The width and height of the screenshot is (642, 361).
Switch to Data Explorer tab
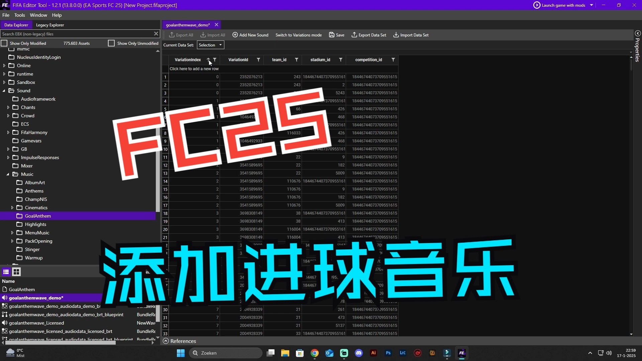[x=16, y=25]
